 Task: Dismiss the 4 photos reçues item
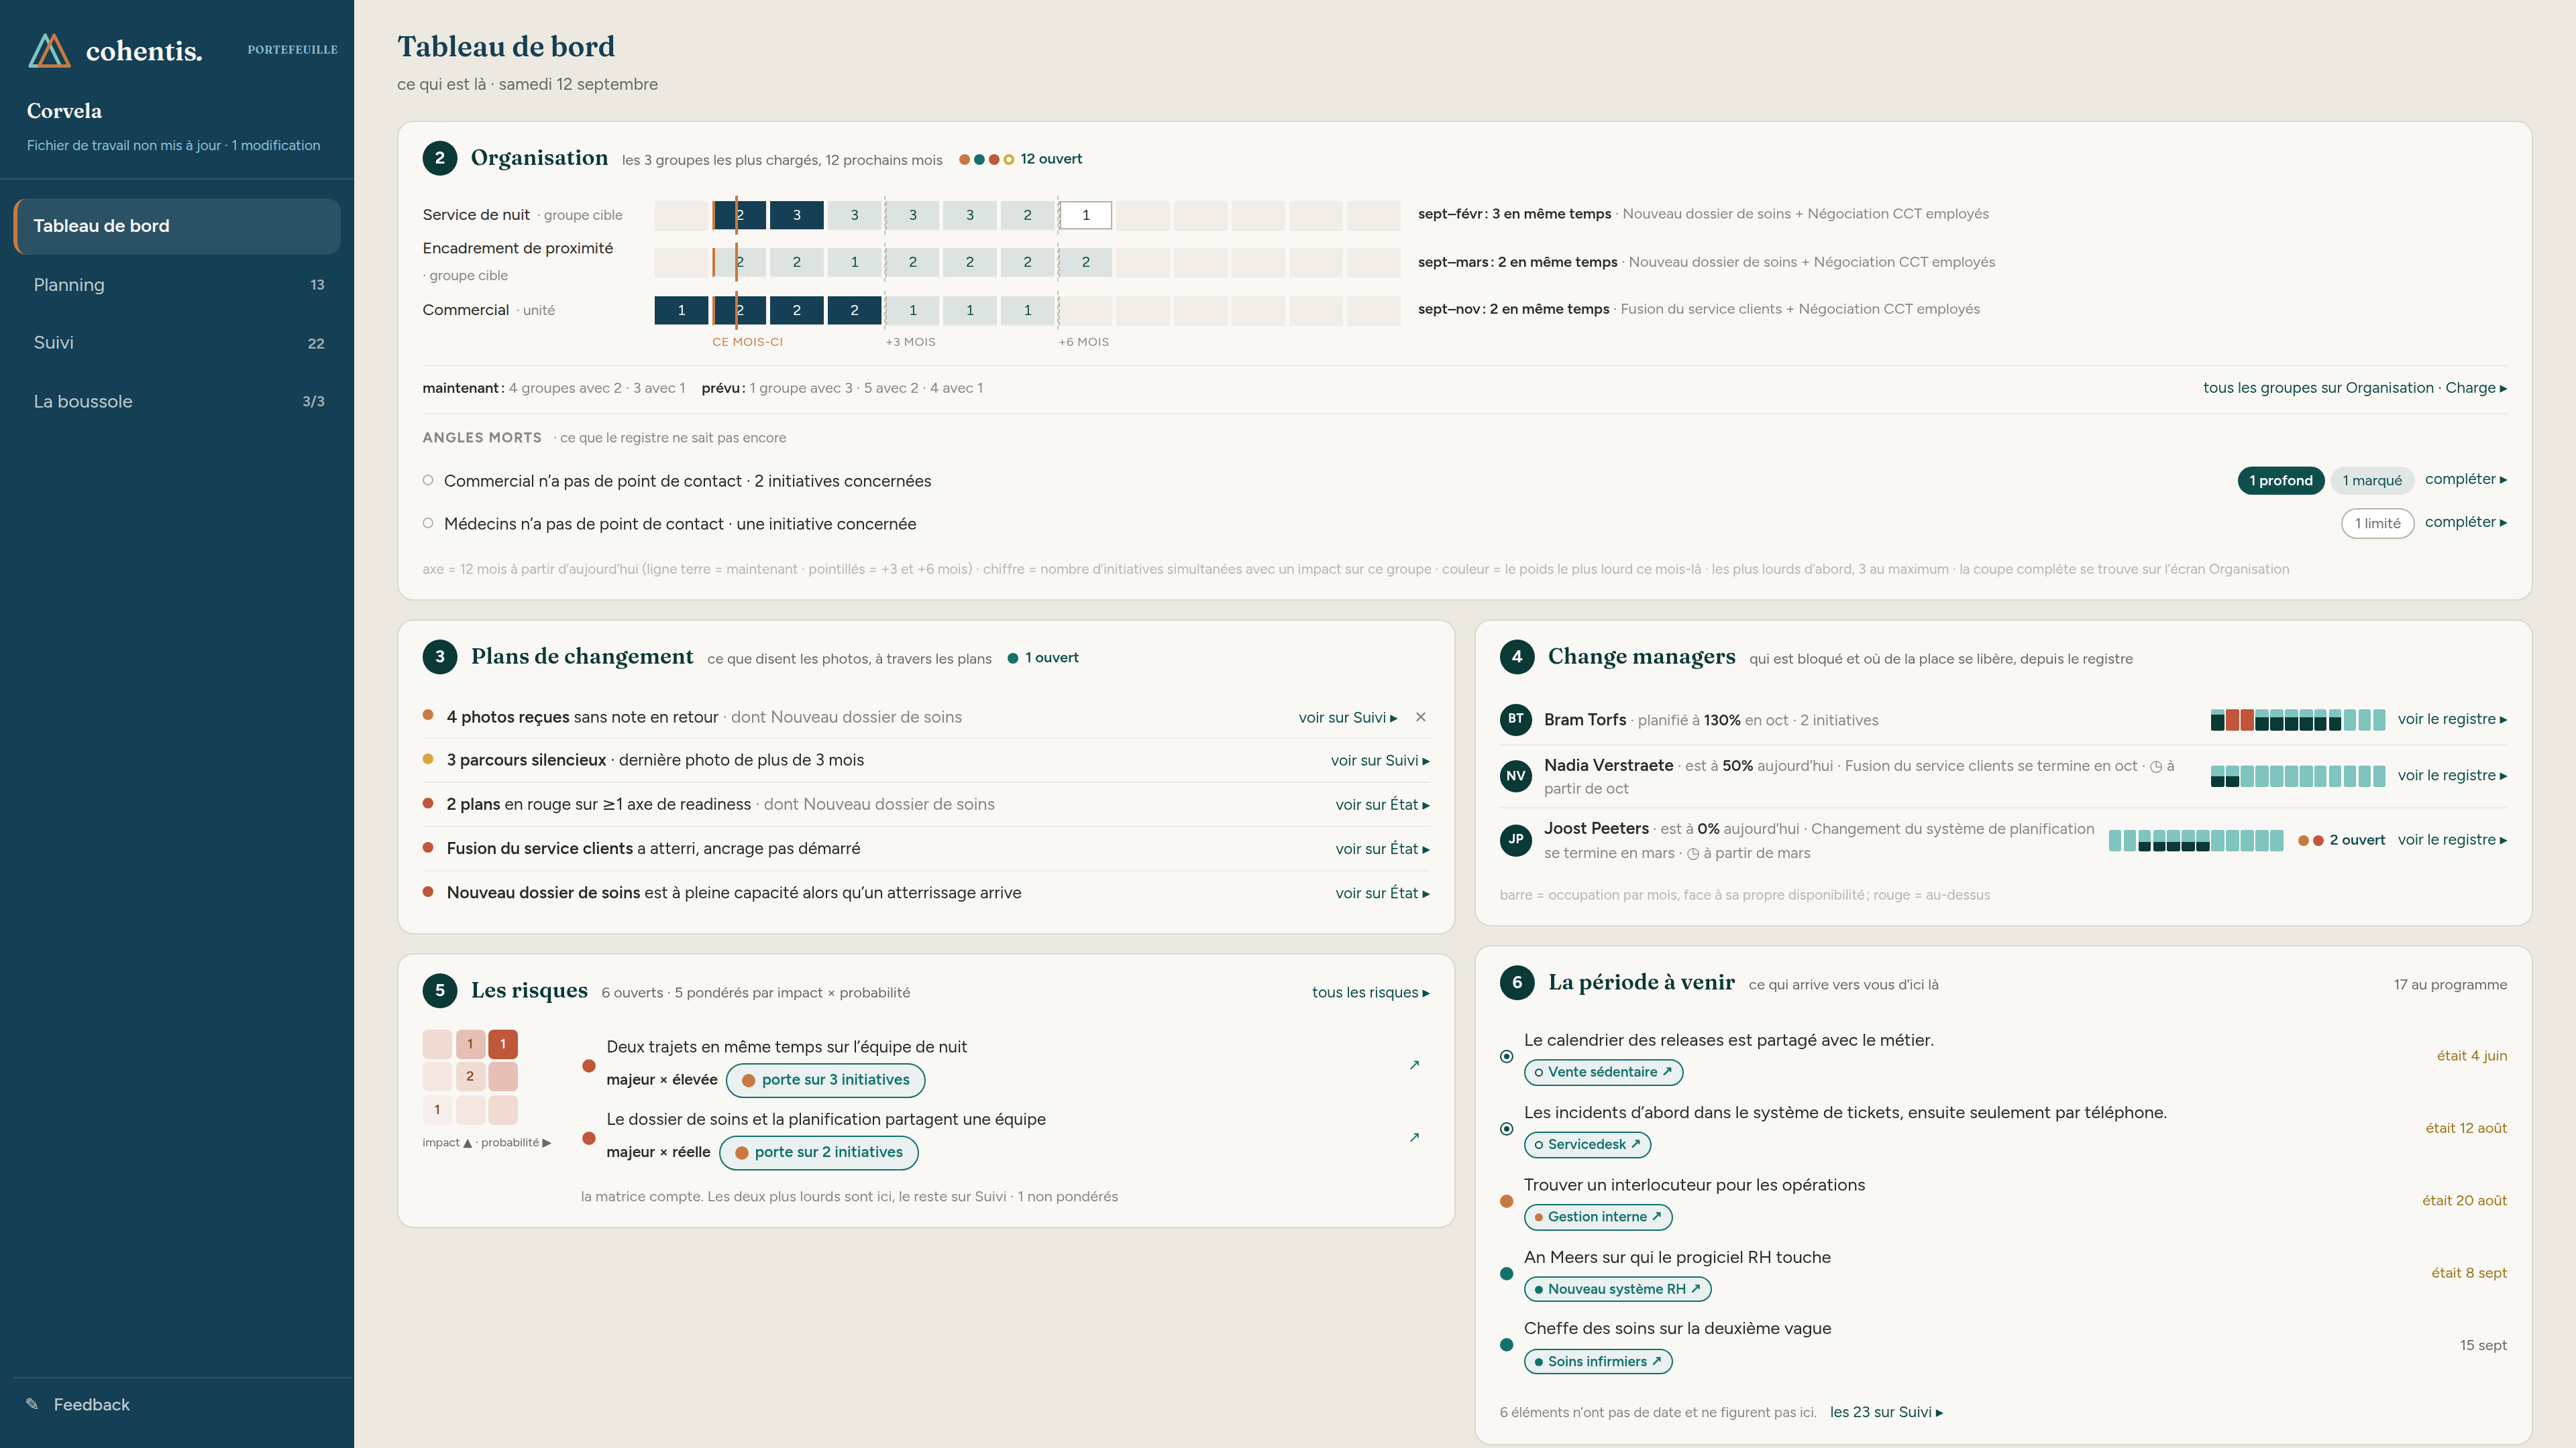[1420, 717]
